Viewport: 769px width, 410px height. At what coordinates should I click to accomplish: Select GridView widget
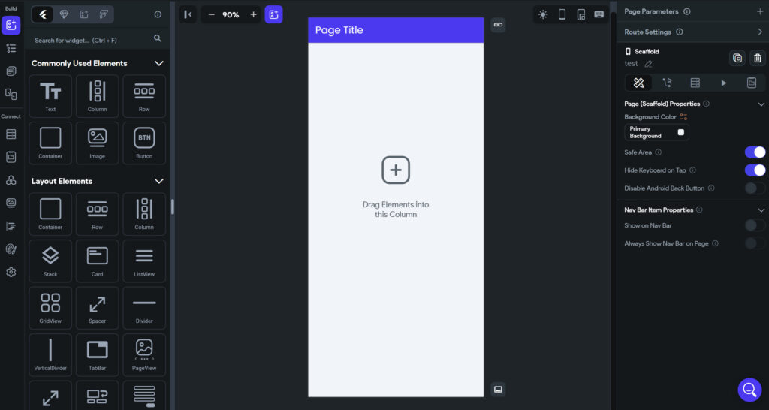click(50, 308)
